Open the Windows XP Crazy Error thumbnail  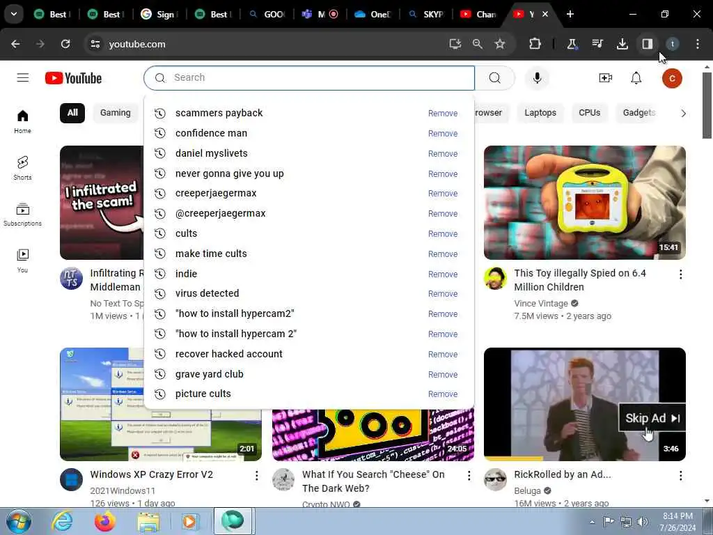tap(161, 404)
